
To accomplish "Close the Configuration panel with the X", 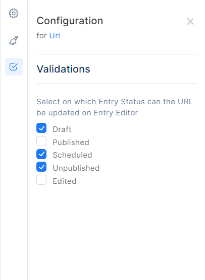I will coord(190,22).
